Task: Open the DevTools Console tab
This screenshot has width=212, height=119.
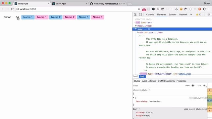Action: pyautogui.click(x=150, y=15)
